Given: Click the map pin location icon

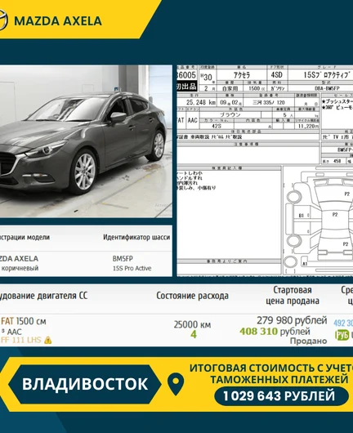Looking at the screenshot, I should (176, 383).
